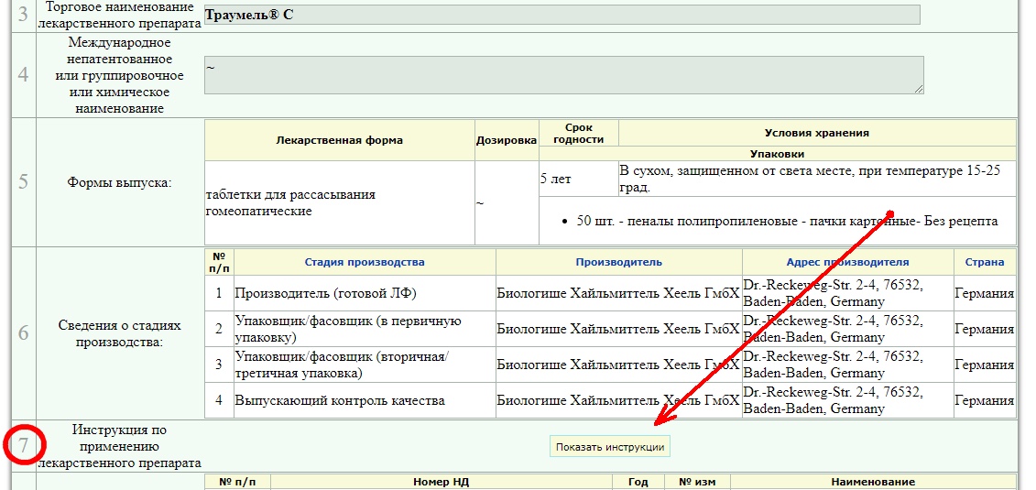
Task: Select the Наименование column header
Action: (873, 482)
